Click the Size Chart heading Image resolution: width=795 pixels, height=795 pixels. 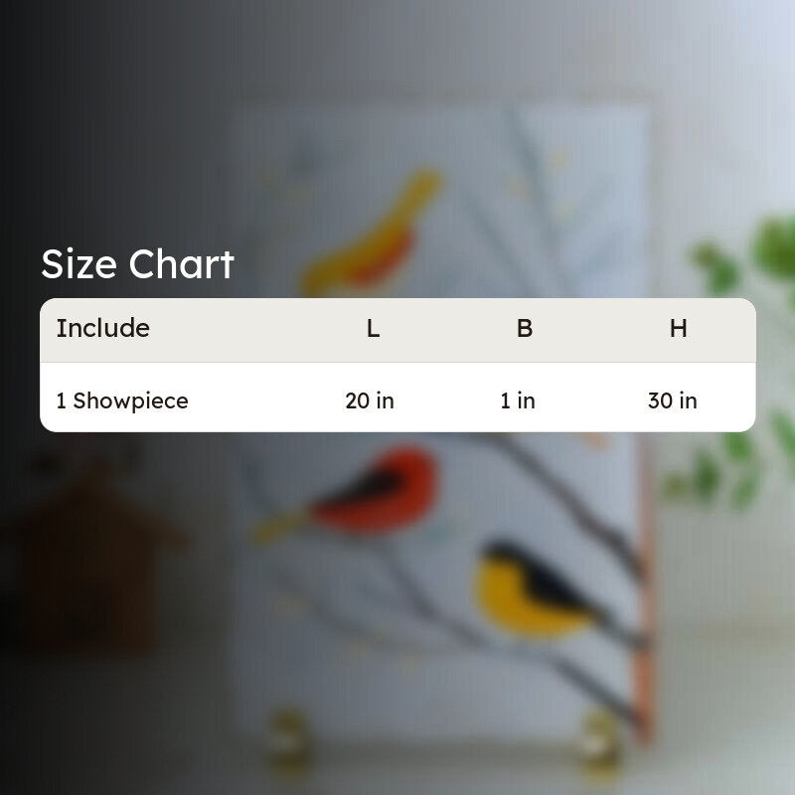(x=137, y=264)
